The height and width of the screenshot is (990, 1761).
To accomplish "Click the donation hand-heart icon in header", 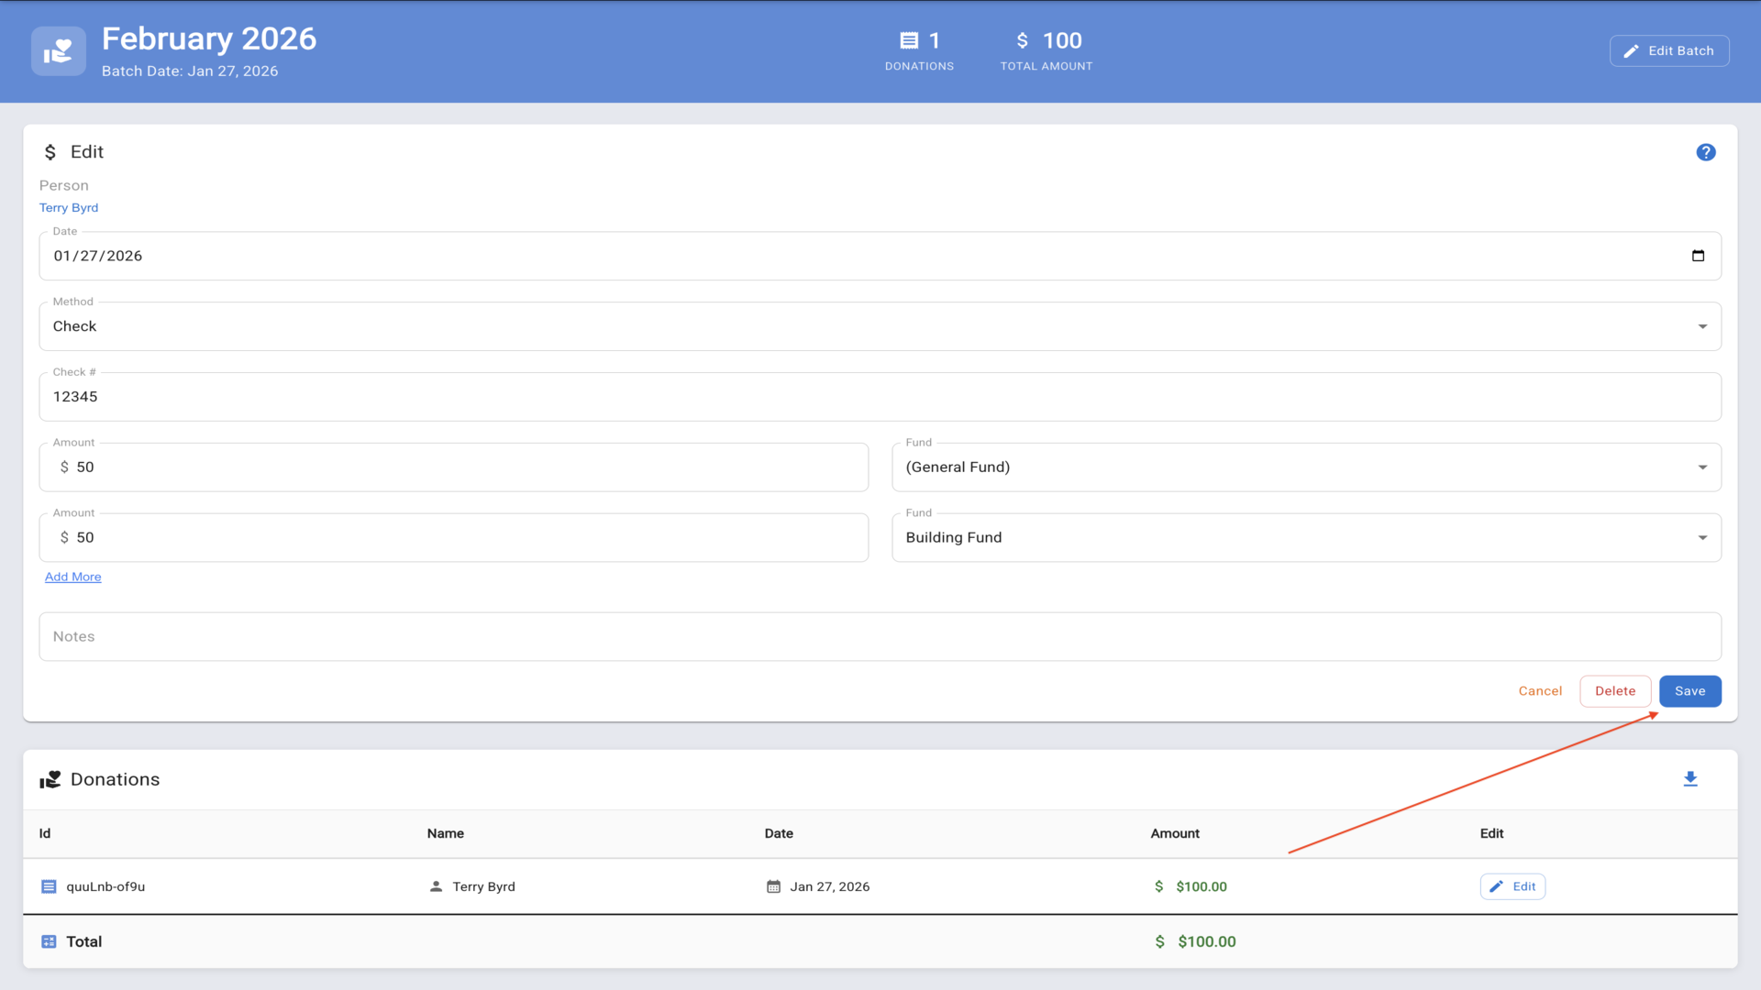I will click(x=59, y=51).
